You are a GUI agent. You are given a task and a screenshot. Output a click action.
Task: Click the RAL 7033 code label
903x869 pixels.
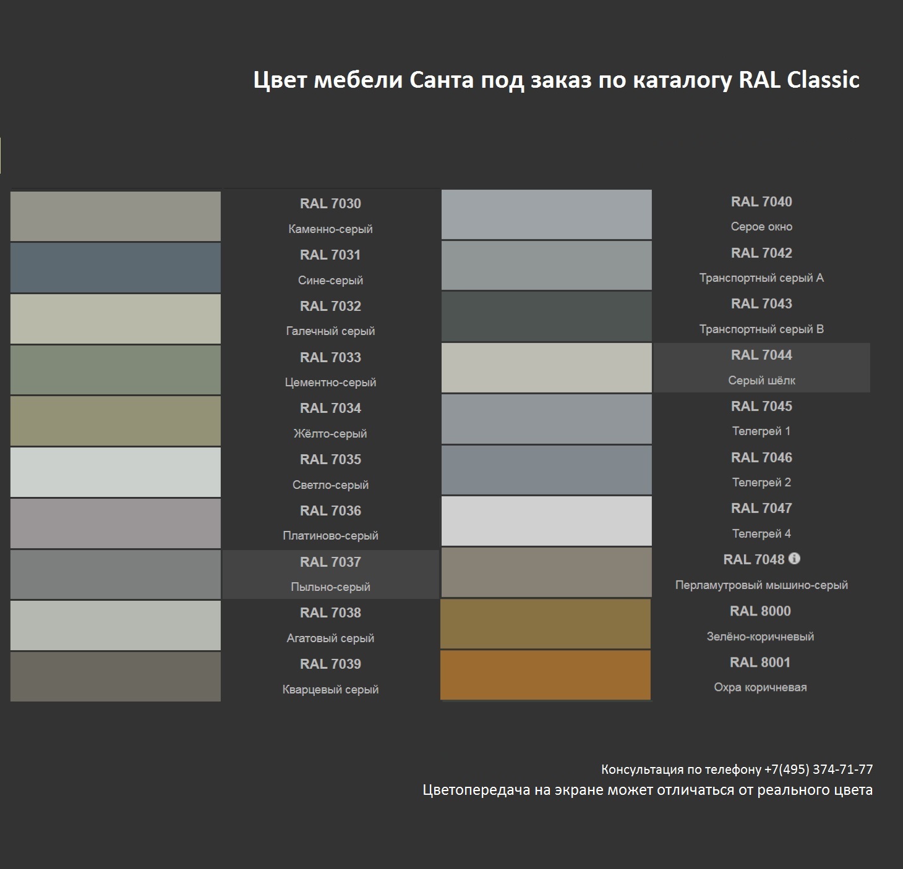point(330,357)
